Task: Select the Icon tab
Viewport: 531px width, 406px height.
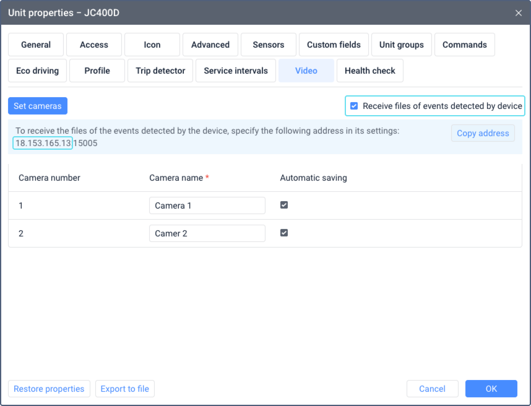Action: [152, 45]
